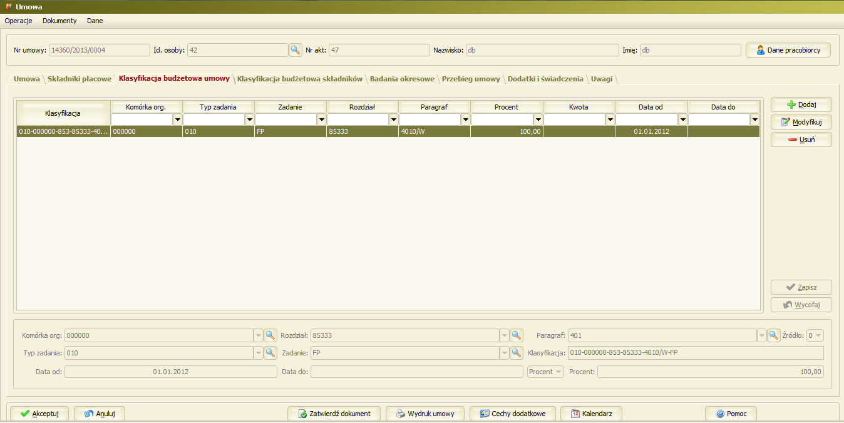
Task: Open dropdown arrow of Komórka org. field
Action: point(259,335)
